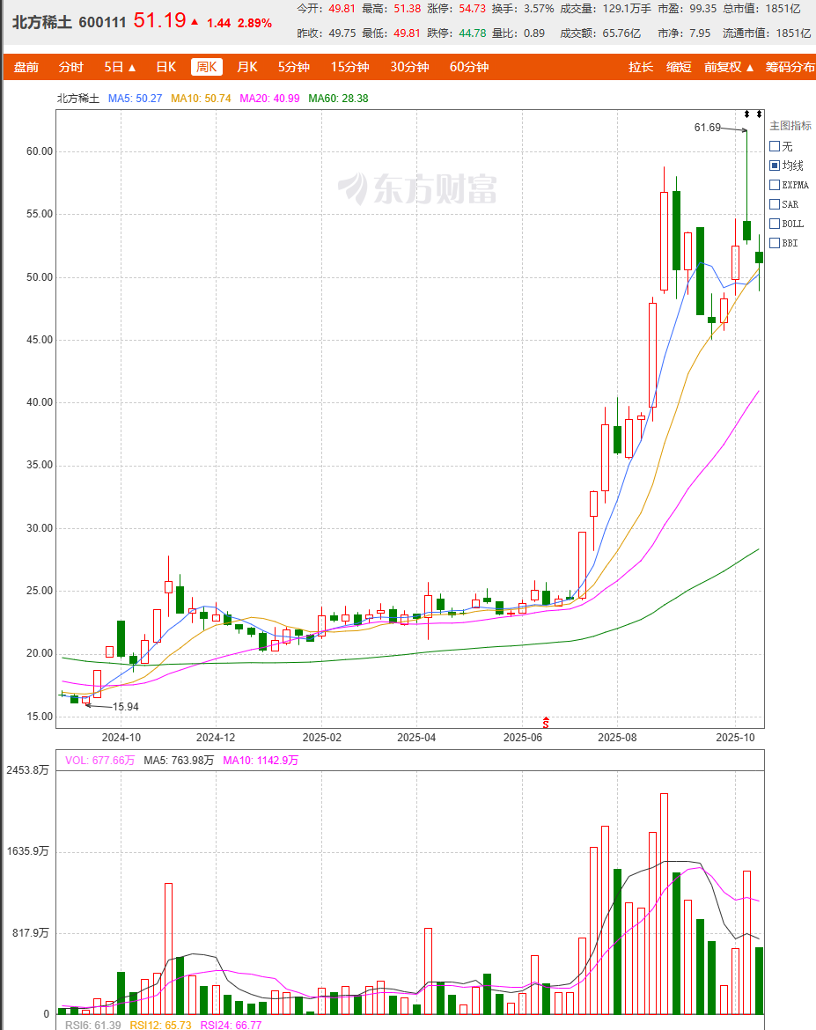Select the 无 indicator checkbox

(775, 146)
